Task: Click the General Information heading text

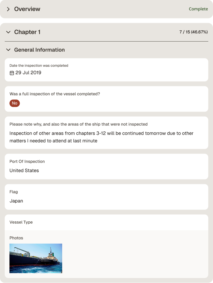Action: pos(39,50)
